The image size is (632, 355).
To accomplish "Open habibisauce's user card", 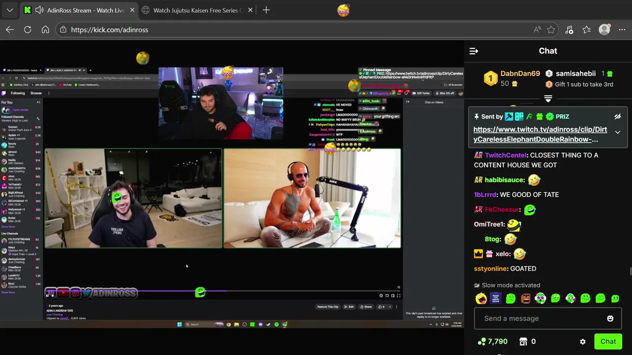I will point(504,180).
